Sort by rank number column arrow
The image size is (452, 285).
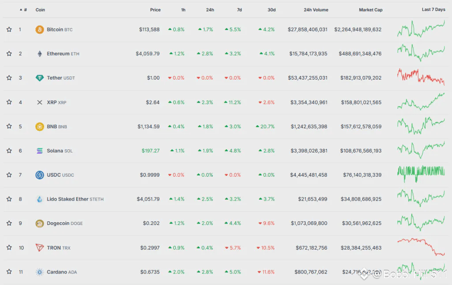21,10
